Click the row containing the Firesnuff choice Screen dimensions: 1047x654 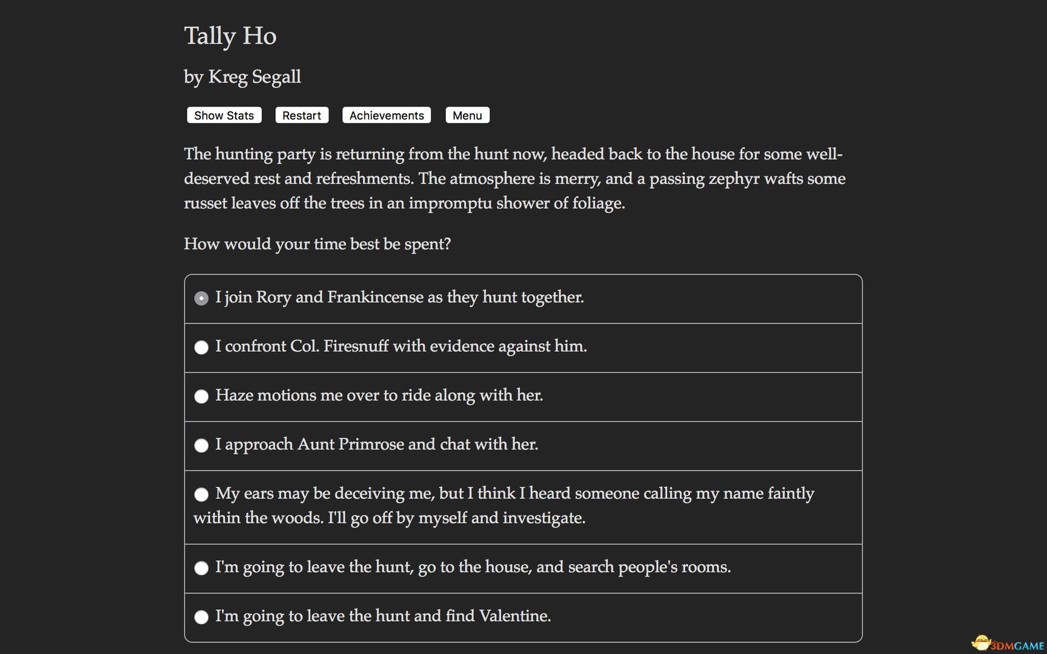point(523,347)
